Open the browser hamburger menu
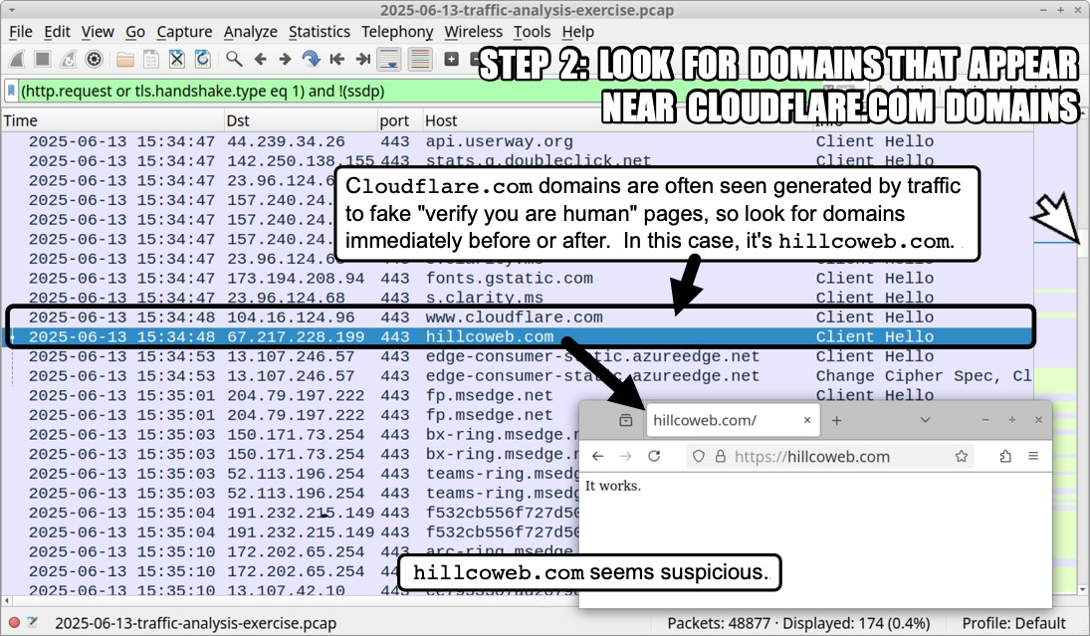 [x=1033, y=456]
